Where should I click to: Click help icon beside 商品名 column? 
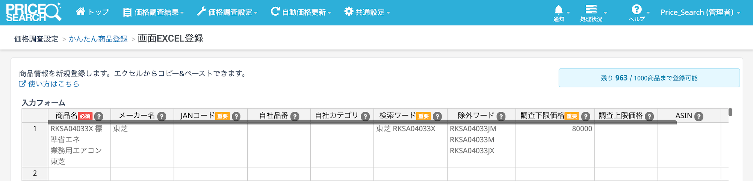click(99, 116)
